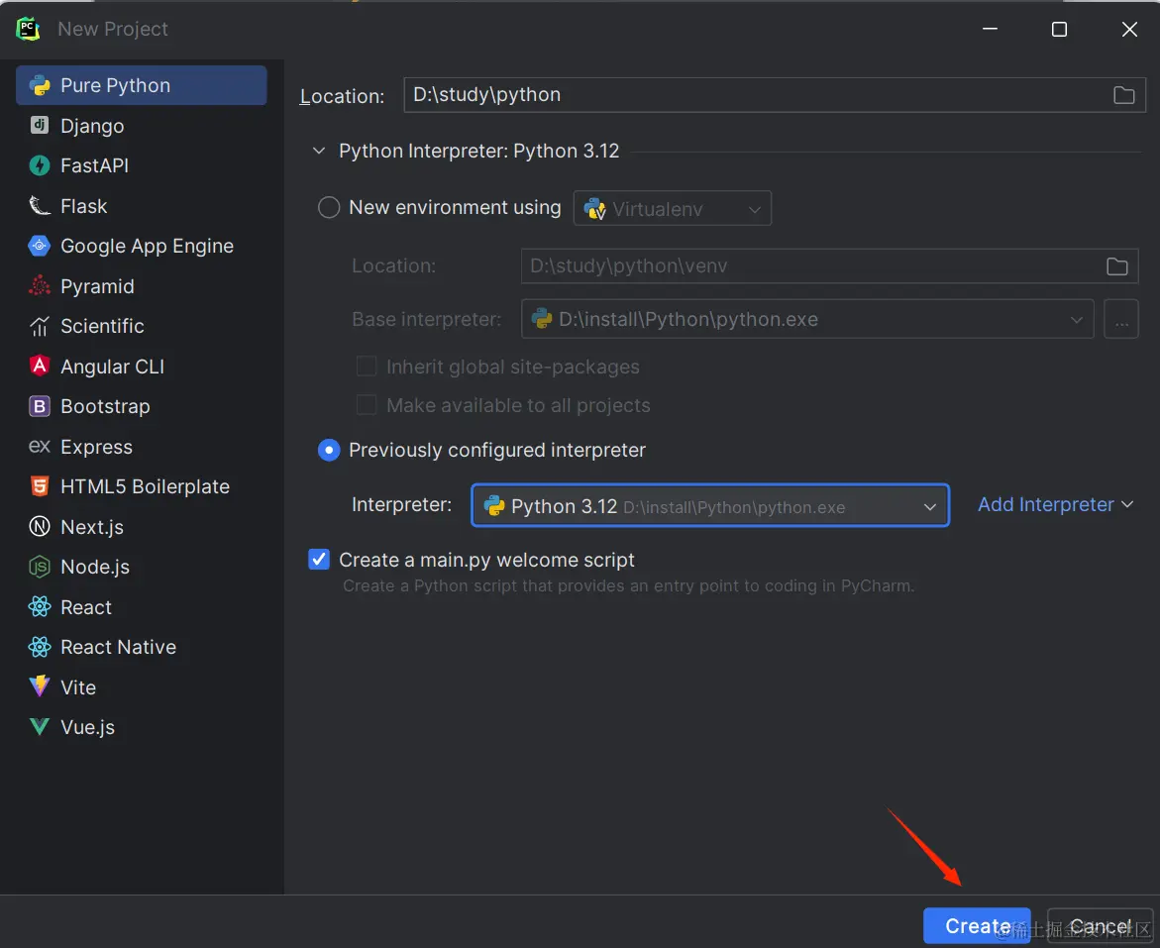Click the HTML5 Boilerplate orange icon
The width and height of the screenshot is (1160, 948).
40,486
